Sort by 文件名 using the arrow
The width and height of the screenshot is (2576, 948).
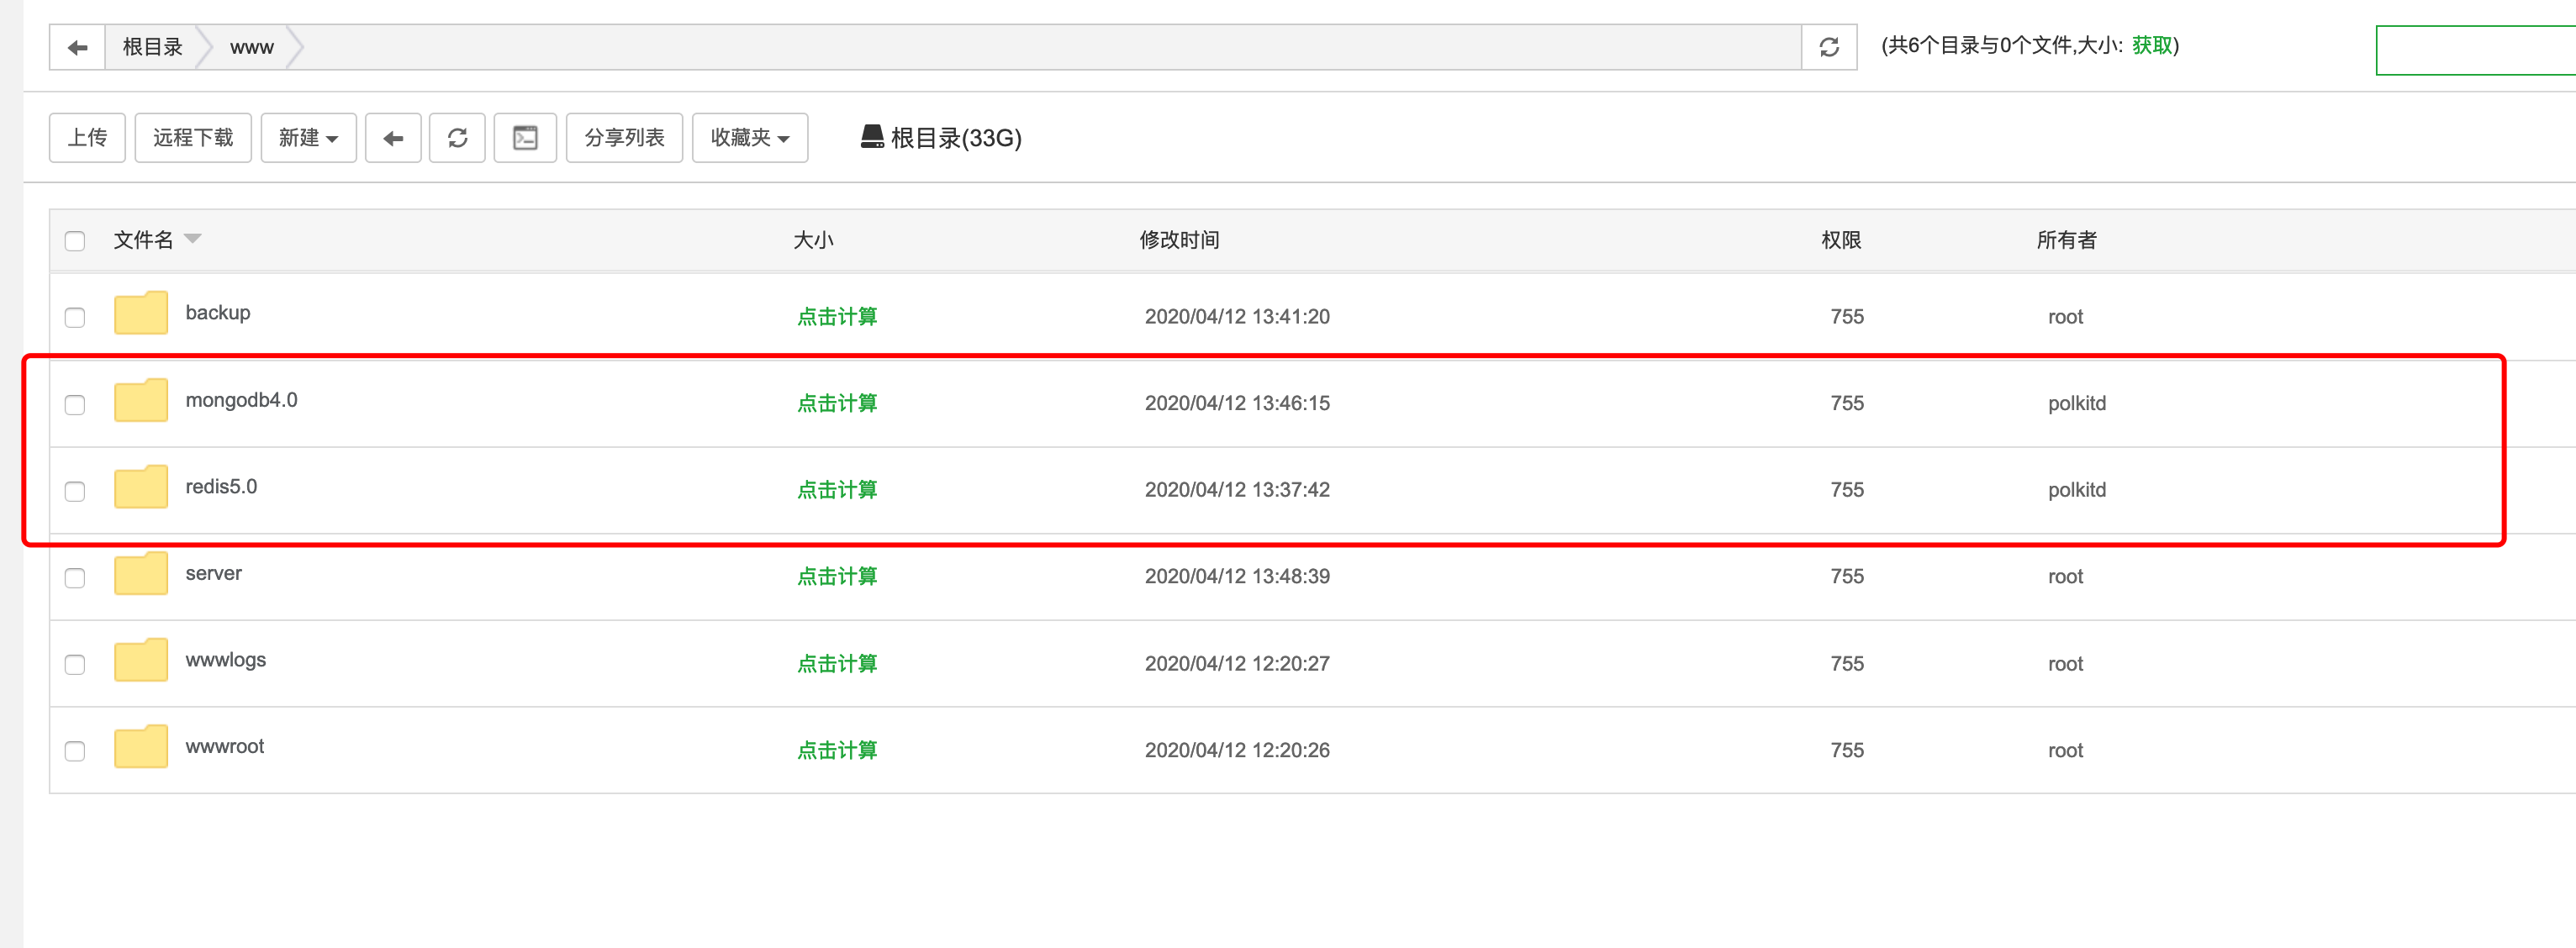(x=193, y=238)
